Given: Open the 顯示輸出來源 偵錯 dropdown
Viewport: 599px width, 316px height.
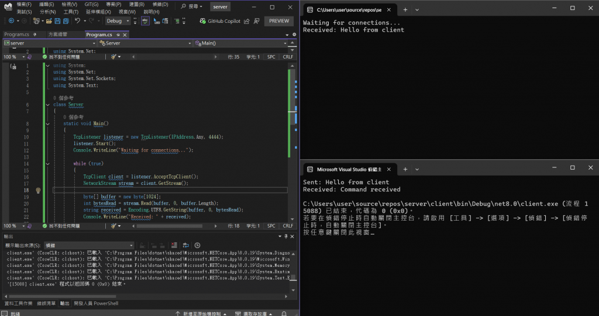Looking at the screenshot, I should pos(89,245).
